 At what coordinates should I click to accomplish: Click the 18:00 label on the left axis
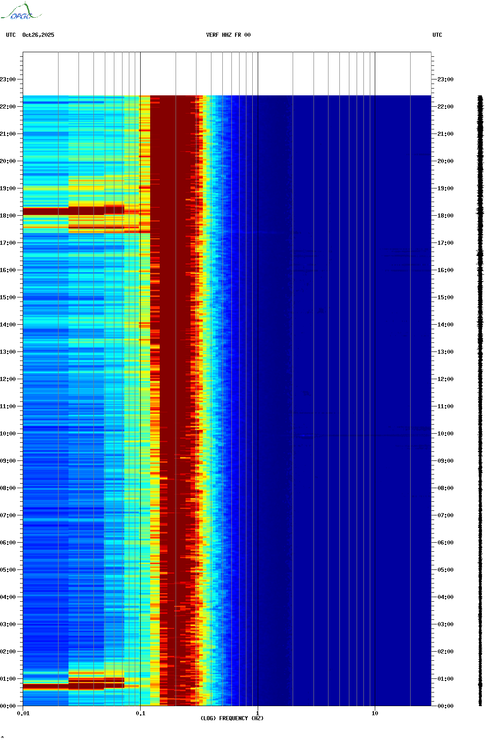pos(8,216)
